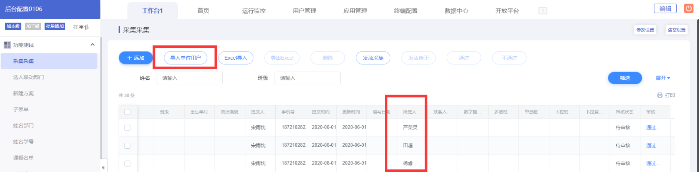Click the 修改设置 button
The width and height of the screenshot is (699, 172).
coord(645,30)
